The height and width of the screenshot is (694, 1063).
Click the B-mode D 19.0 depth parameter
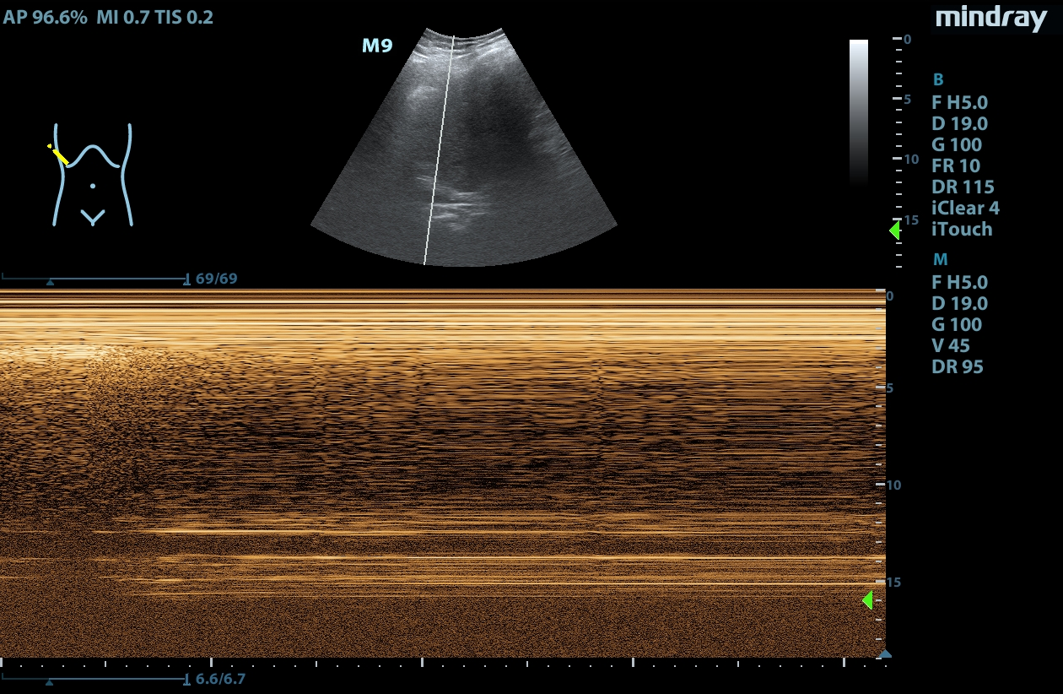coord(959,123)
